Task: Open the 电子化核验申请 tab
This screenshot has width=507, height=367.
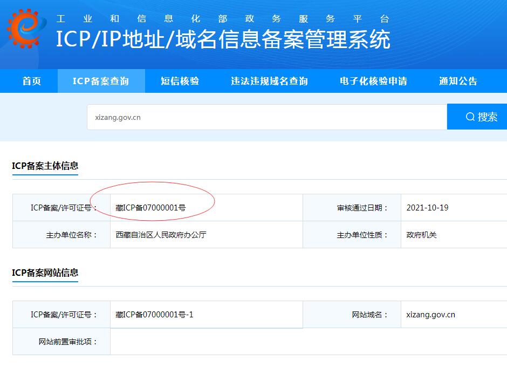Action: 373,81
